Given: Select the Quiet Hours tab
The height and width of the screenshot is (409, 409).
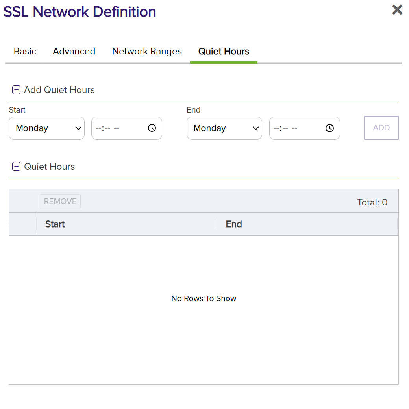Looking at the screenshot, I should [x=224, y=51].
